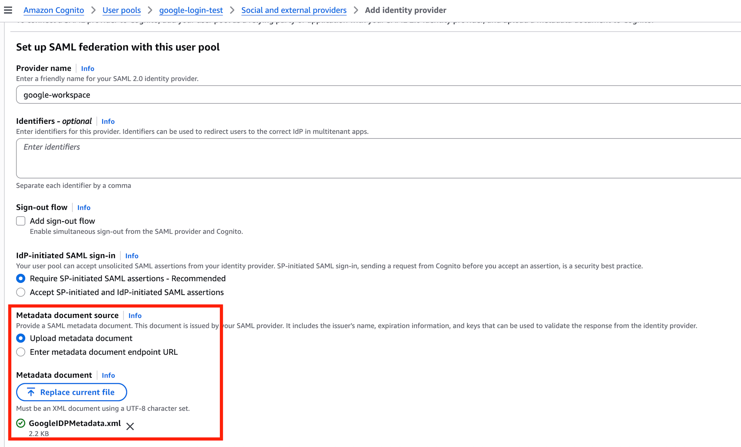Open the hamburger navigation menu

tap(8, 10)
